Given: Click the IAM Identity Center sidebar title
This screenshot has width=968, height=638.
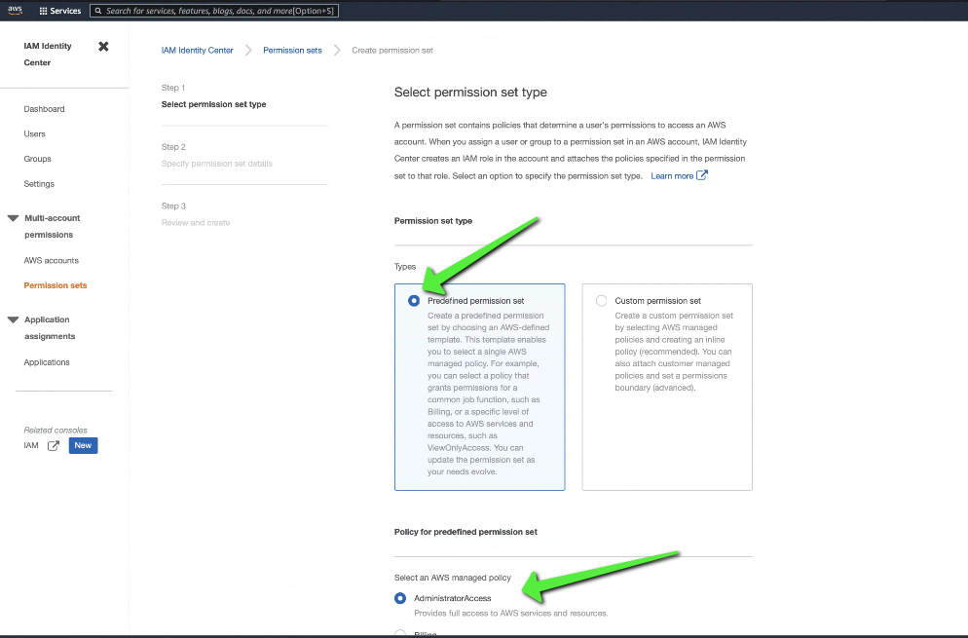Looking at the screenshot, I should [x=48, y=55].
